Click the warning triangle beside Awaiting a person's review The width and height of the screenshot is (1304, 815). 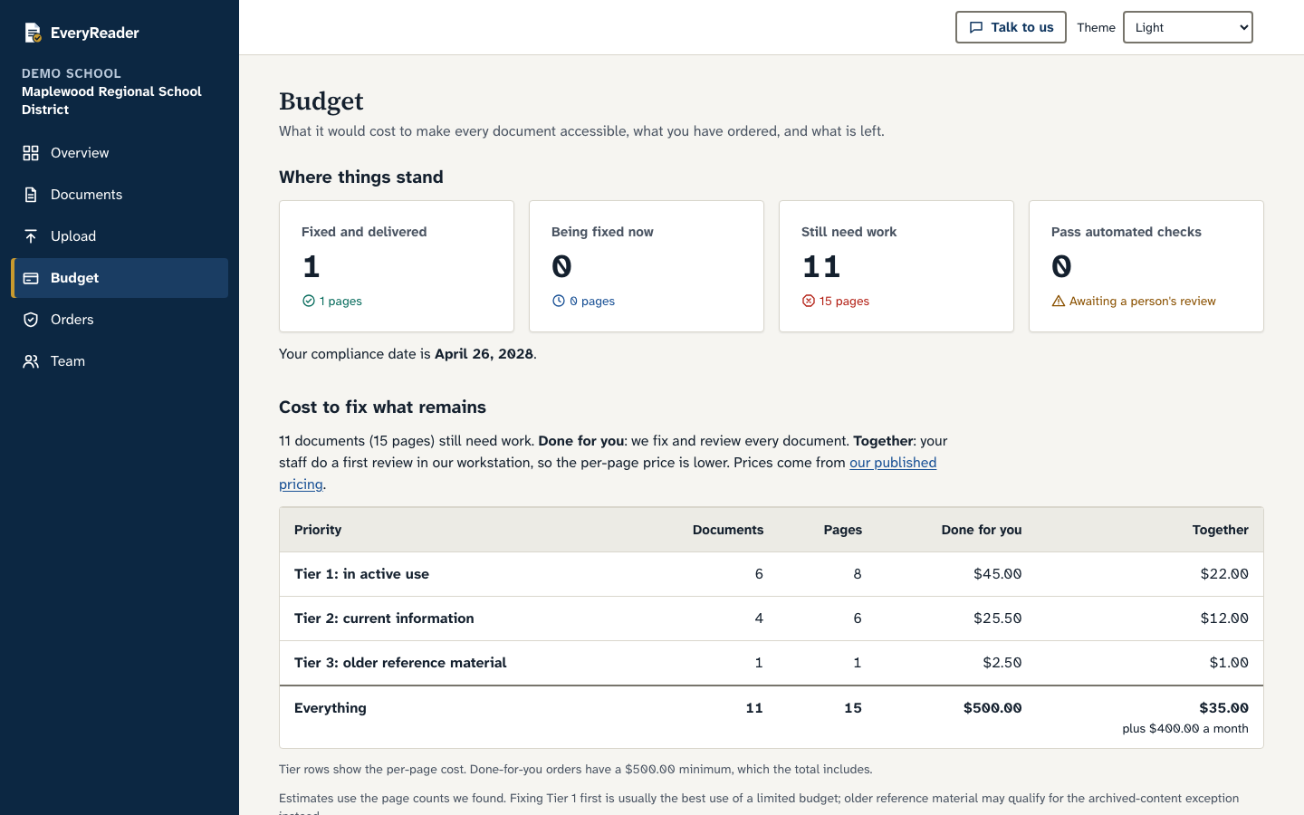[1058, 301]
